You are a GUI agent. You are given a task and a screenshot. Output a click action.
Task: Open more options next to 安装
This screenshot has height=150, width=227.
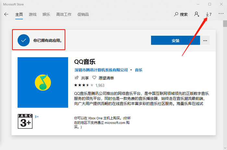205,40
